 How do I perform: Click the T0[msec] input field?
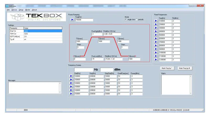[79, 59]
